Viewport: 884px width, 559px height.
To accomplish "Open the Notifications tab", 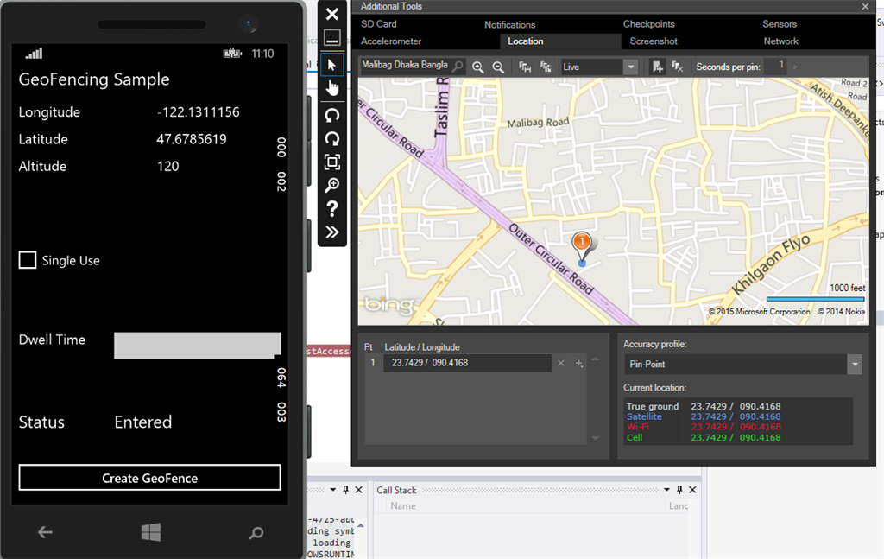I will coord(509,24).
